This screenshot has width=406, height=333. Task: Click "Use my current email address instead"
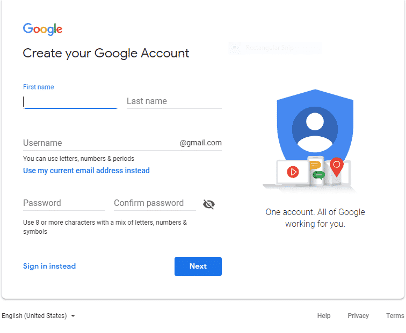tap(86, 171)
